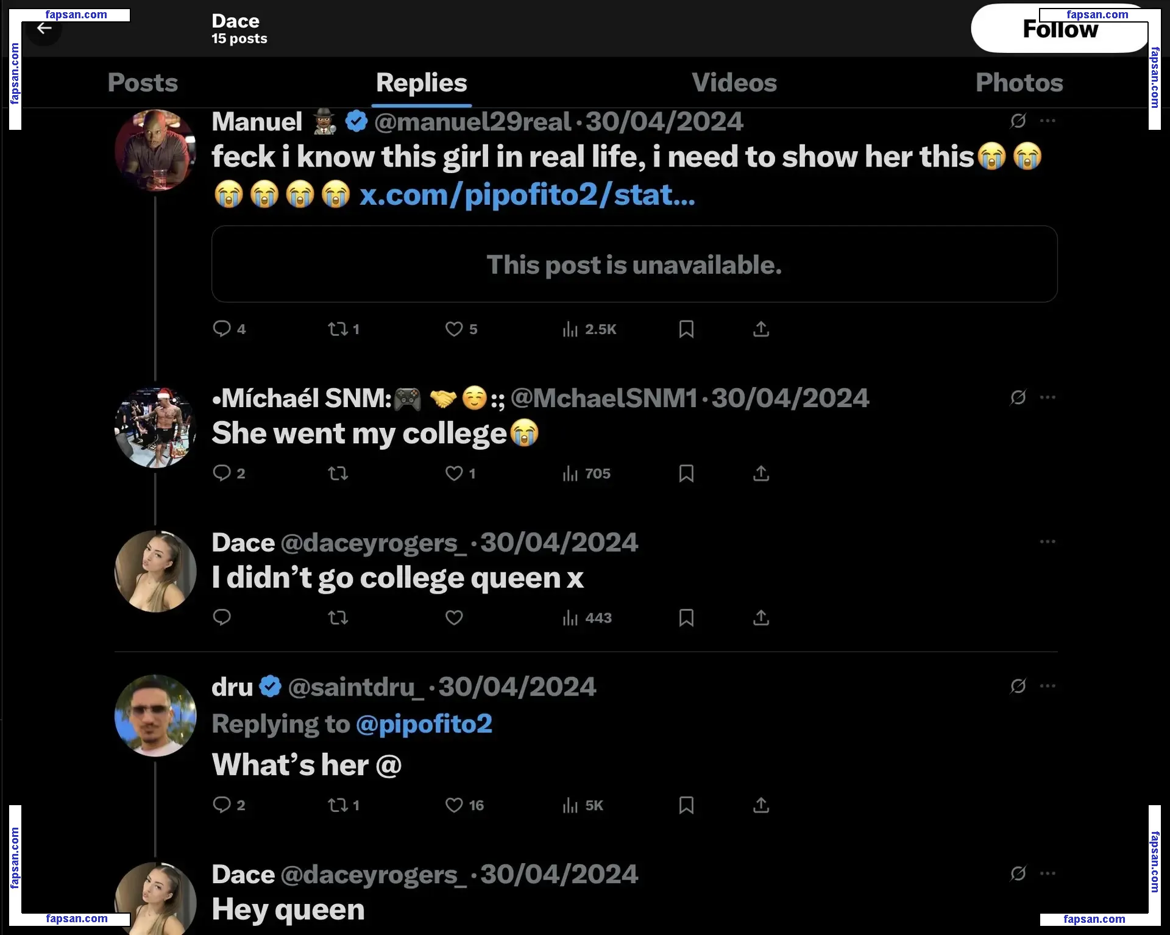Image resolution: width=1170 pixels, height=935 pixels.
Task: Reply to dru's 'What's her @' post
Action: click(x=222, y=805)
